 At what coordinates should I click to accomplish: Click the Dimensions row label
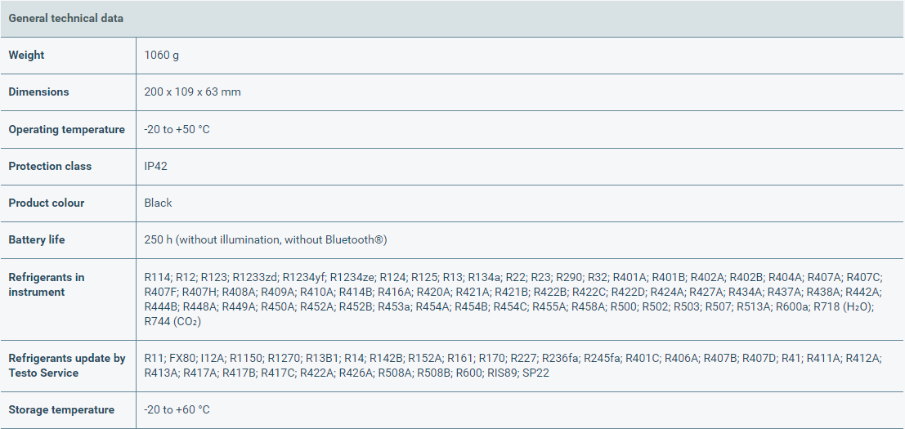click(38, 92)
